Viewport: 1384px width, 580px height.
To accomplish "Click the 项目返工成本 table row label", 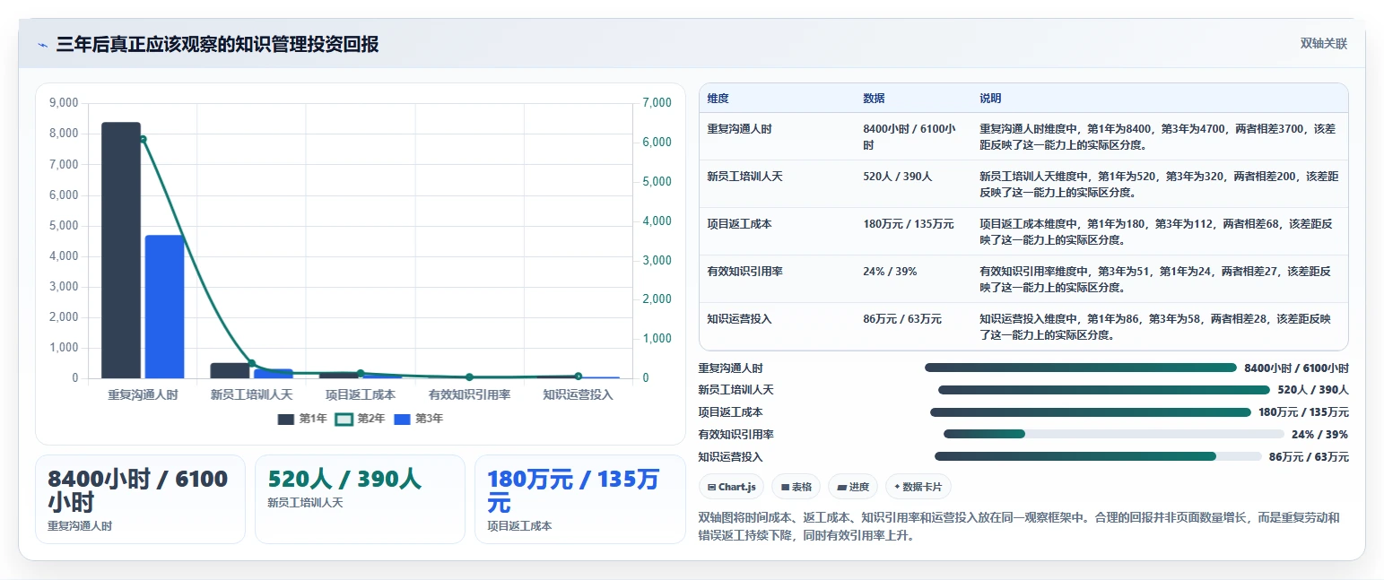I will click(x=739, y=224).
